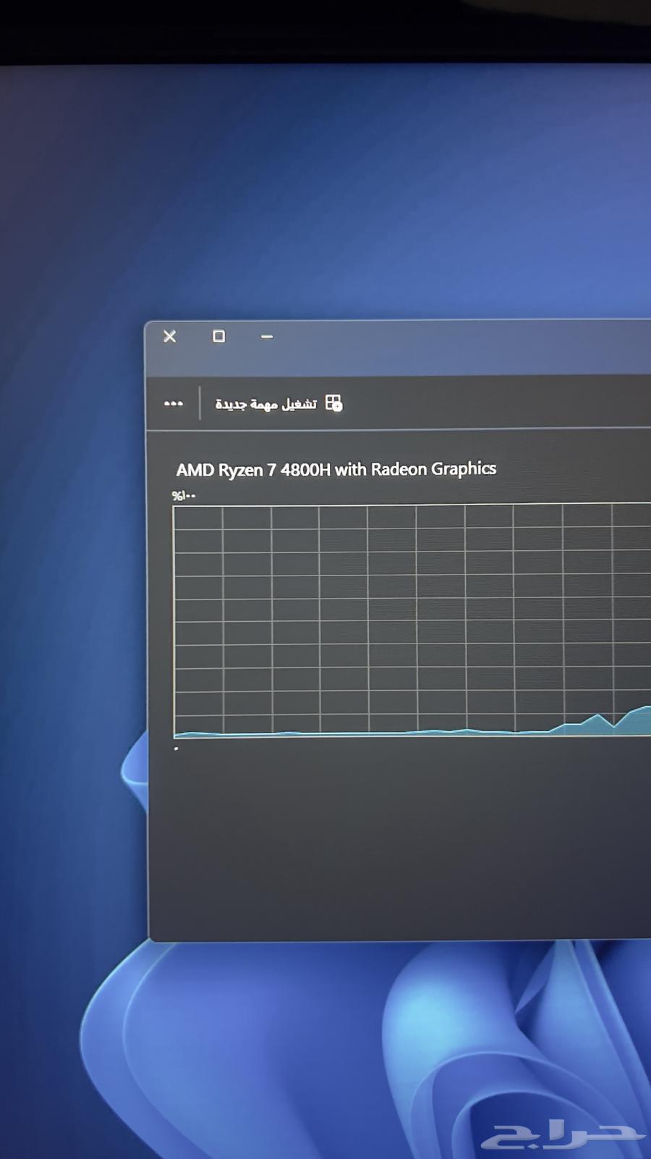651x1159 pixels.
Task: Click the flat usage line at graph's left
Action: point(217,734)
